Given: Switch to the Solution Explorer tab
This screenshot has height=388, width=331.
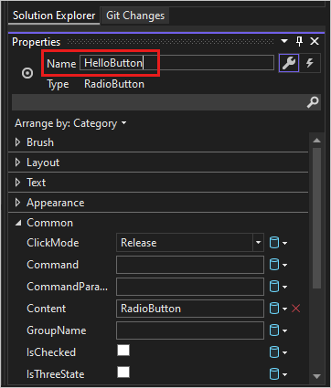Looking at the screenshot, I should click(x=54, y=16).
